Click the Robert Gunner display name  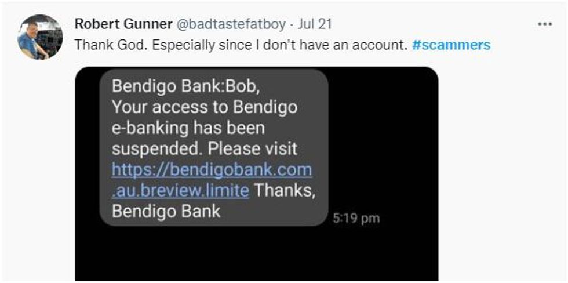click(x=123, y=24)
